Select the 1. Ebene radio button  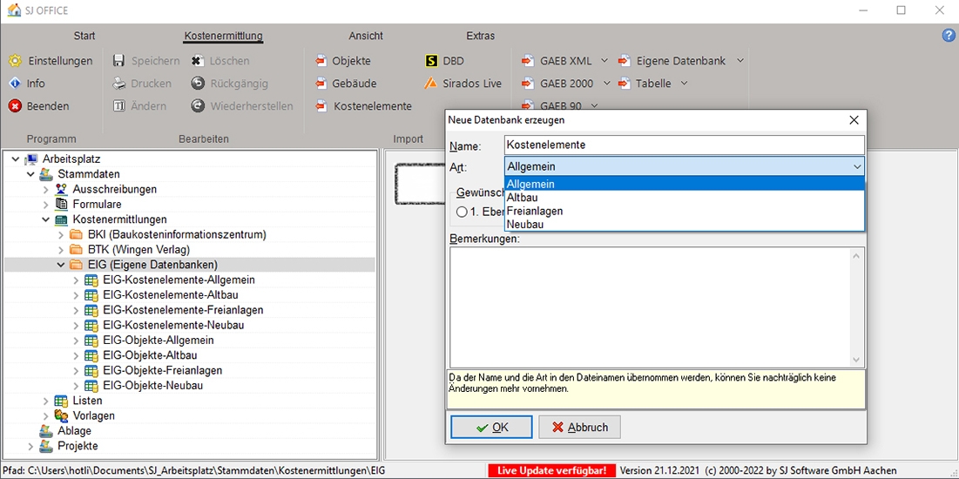[x=462, y=212]
